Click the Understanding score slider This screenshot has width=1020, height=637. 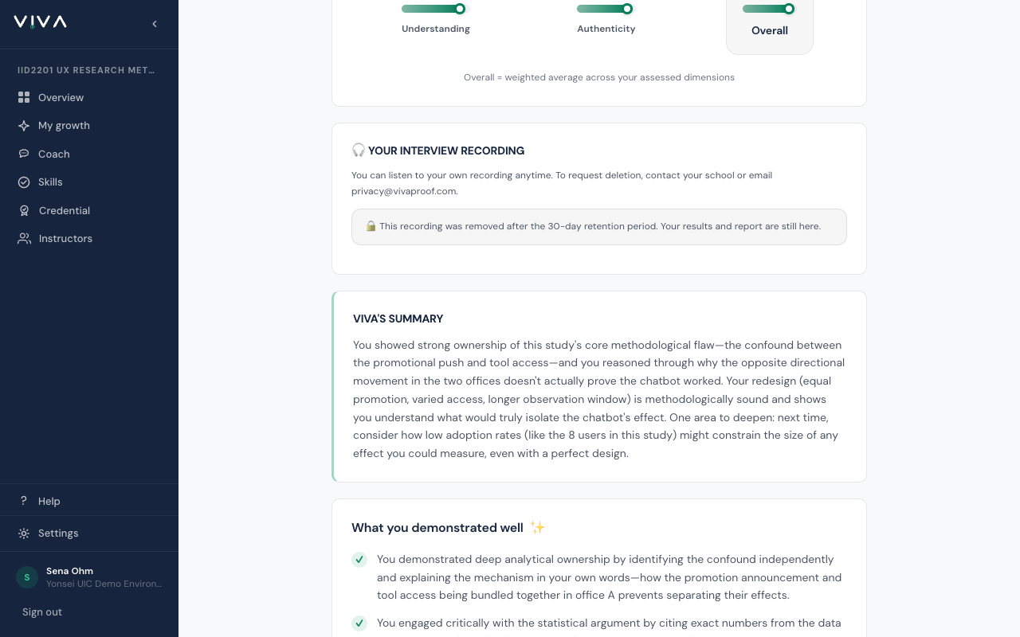[x=433, y=9]
